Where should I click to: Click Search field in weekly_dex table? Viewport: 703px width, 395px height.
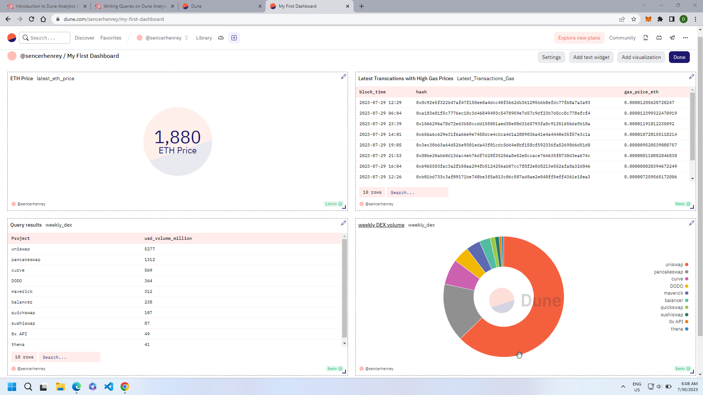pyautogui.click(x=69, y=357)
